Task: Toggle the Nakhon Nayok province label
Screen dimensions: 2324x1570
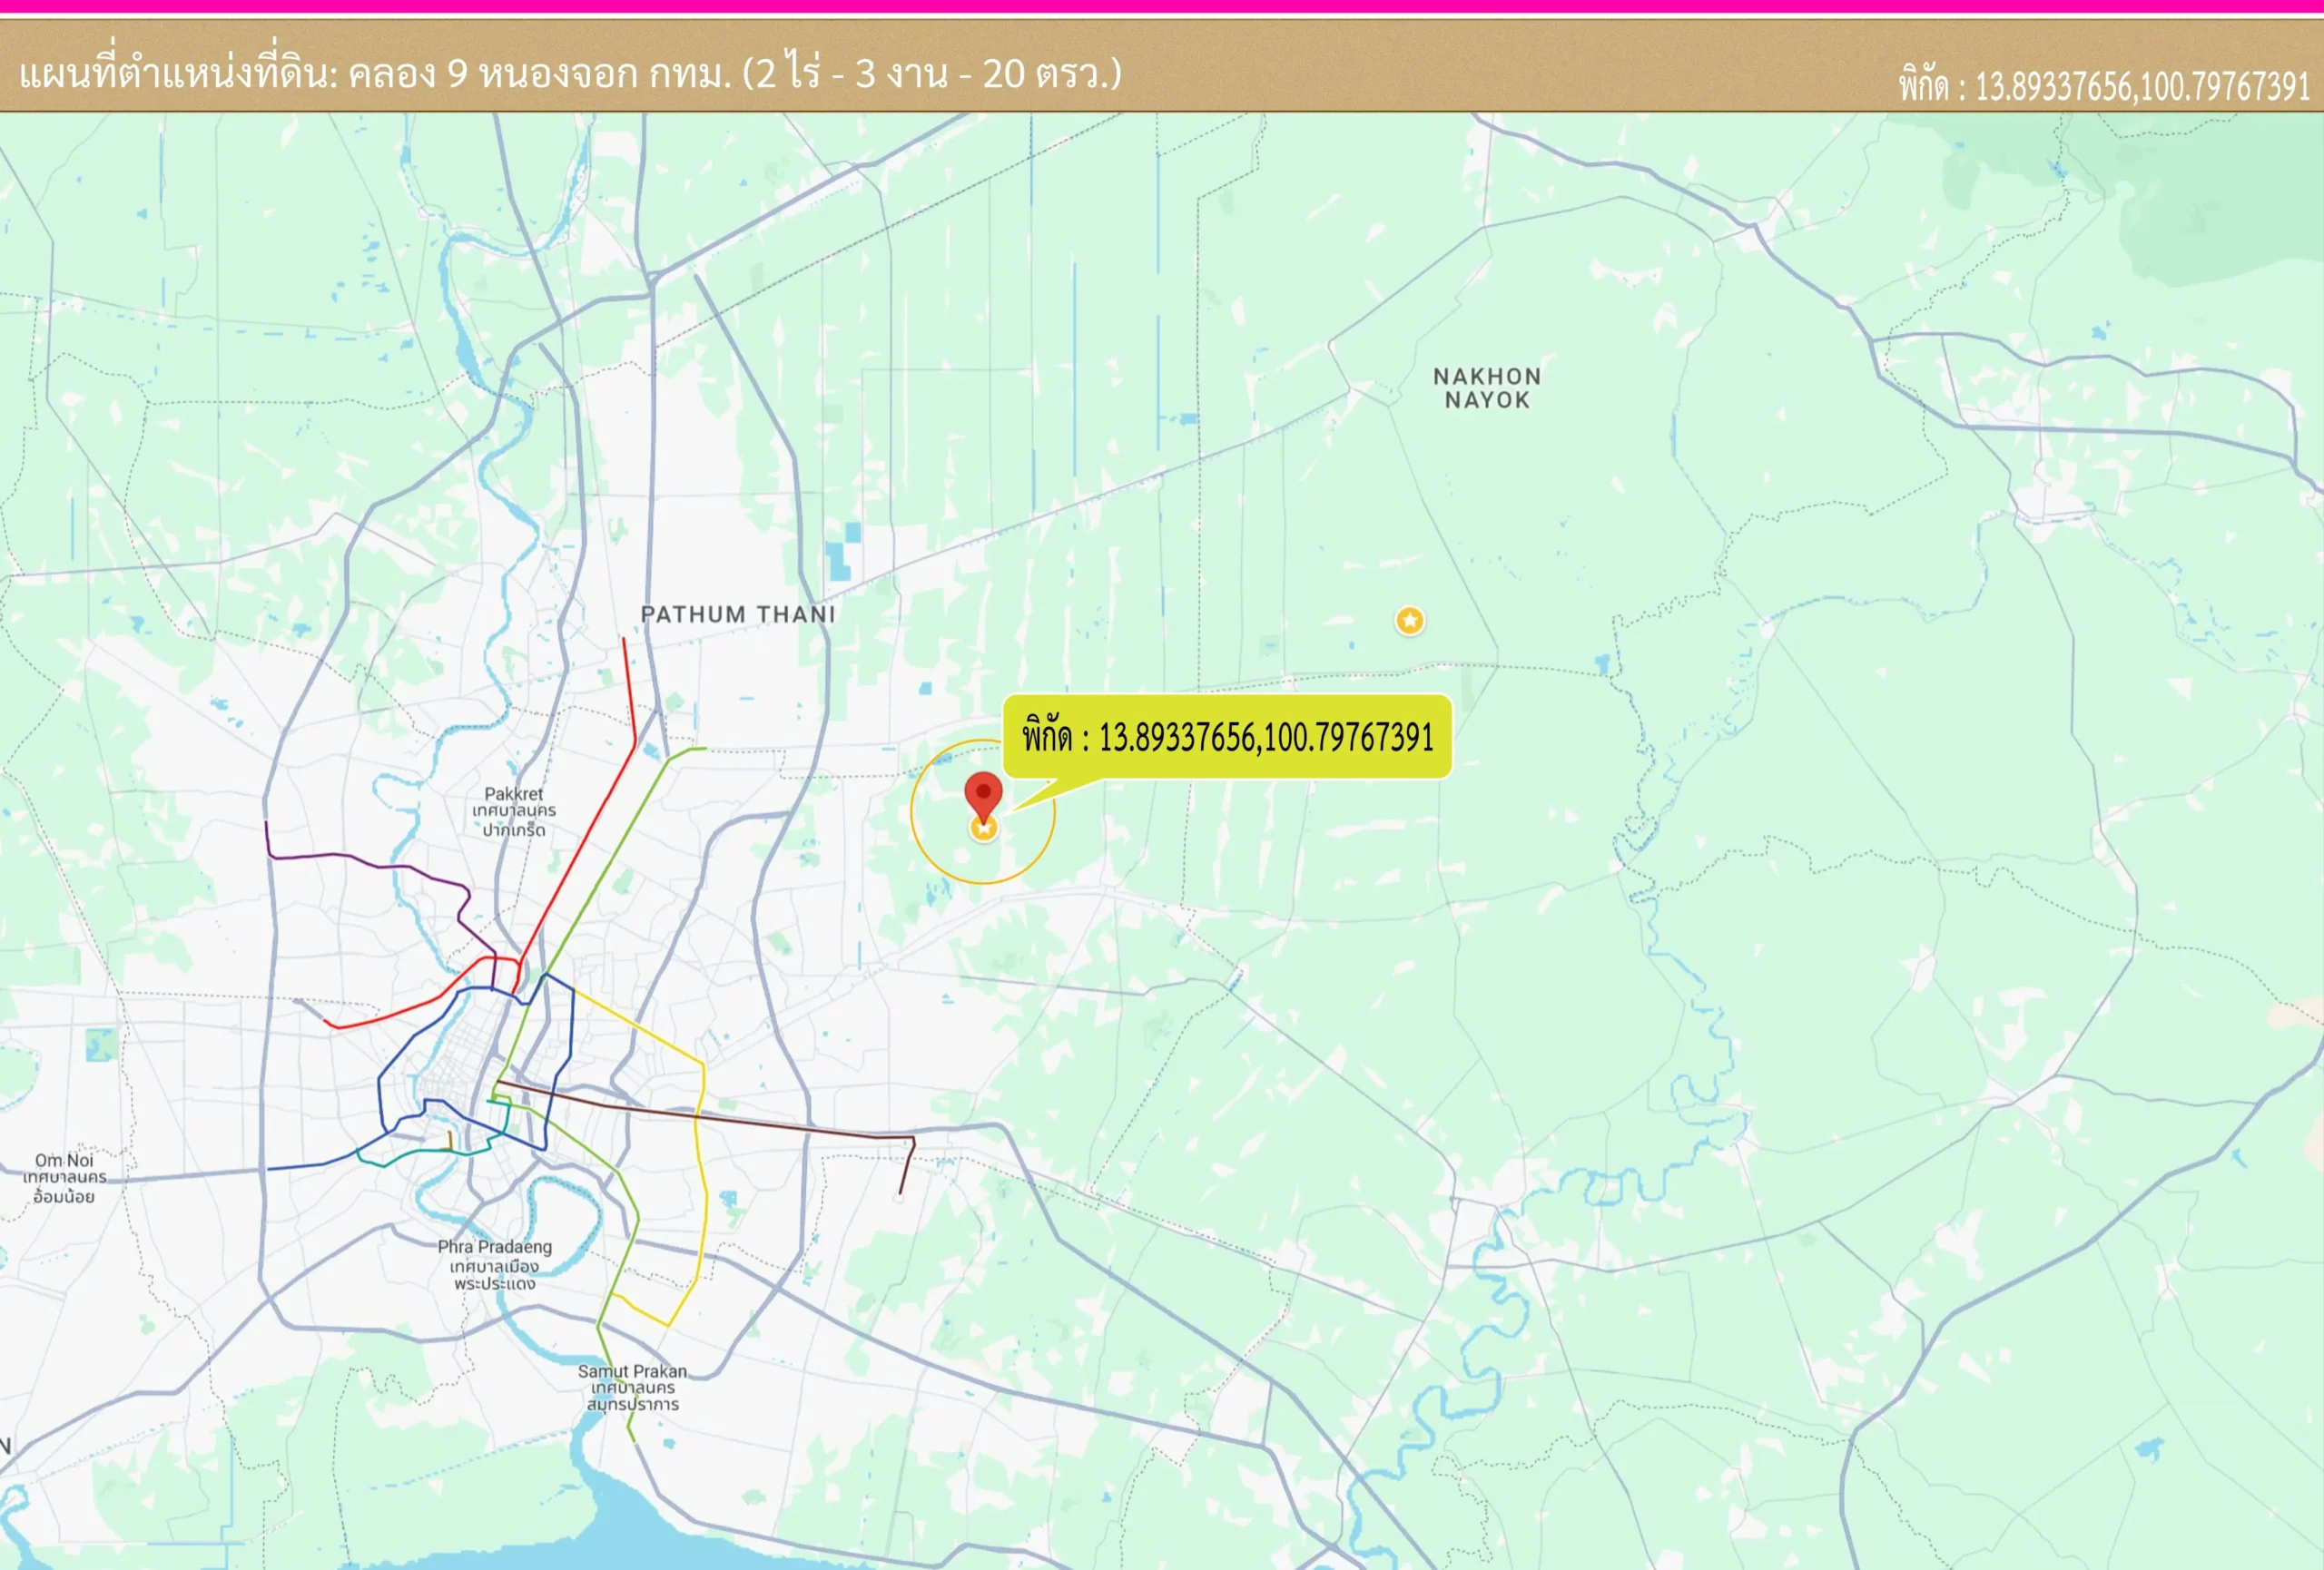Action: (1489, 389)
